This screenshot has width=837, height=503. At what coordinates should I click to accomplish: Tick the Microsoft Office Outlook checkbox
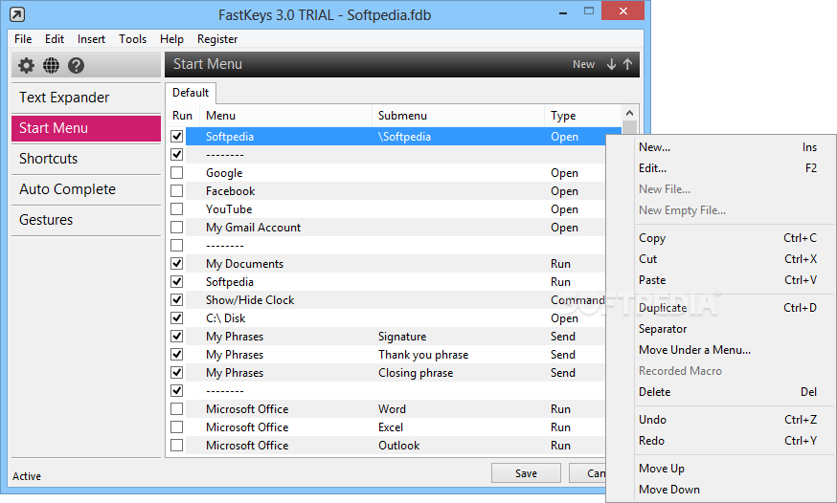(176, 445)
